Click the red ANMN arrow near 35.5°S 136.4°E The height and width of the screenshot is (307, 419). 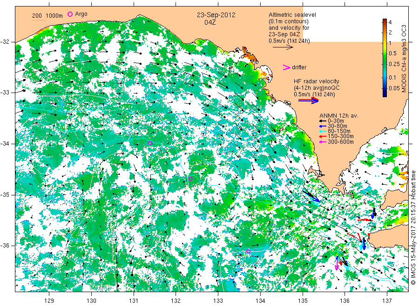[x=365, y=220]
